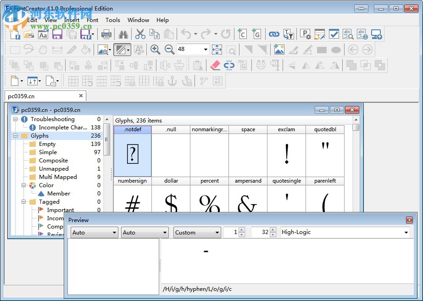Increase the Preview size stepper from 32
The height and width of the screenshot is (301, 423).
(273, 230)
